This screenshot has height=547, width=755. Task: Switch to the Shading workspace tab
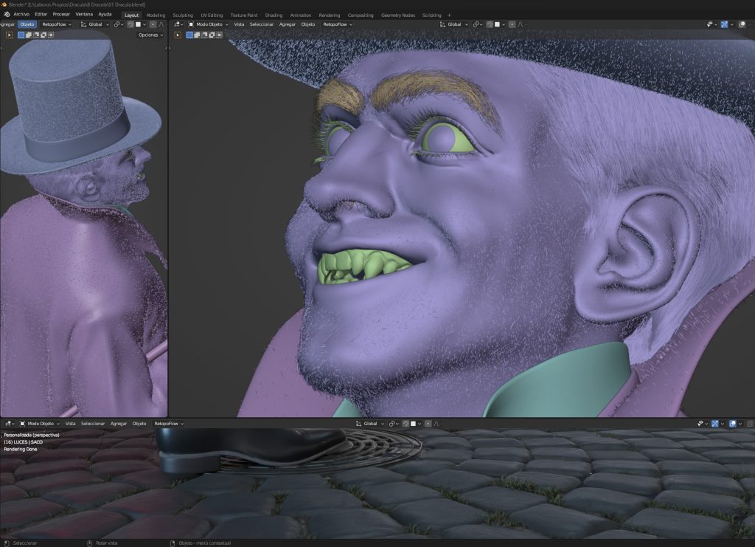pos(274,16)
